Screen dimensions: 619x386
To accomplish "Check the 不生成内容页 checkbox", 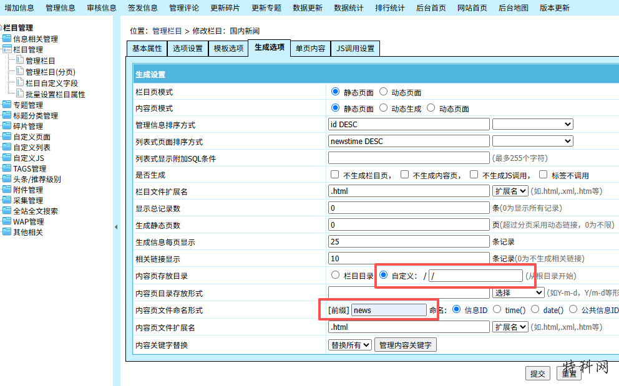I will [404, 175].
